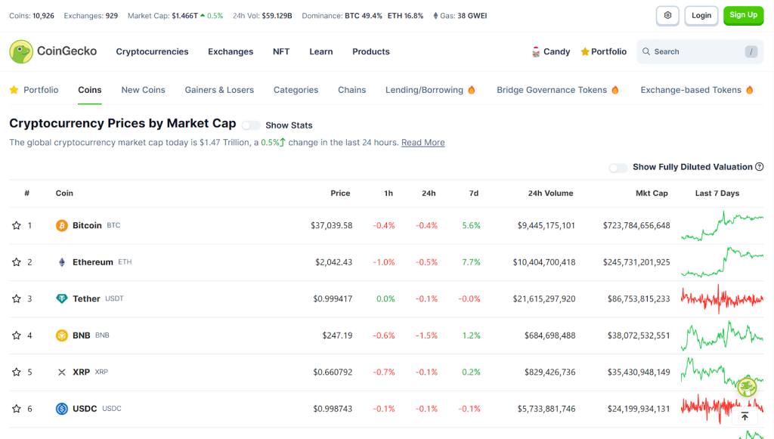This screenshot has width=774, height=439.
Task: Open the Categories tab
Action: (296, 90)
